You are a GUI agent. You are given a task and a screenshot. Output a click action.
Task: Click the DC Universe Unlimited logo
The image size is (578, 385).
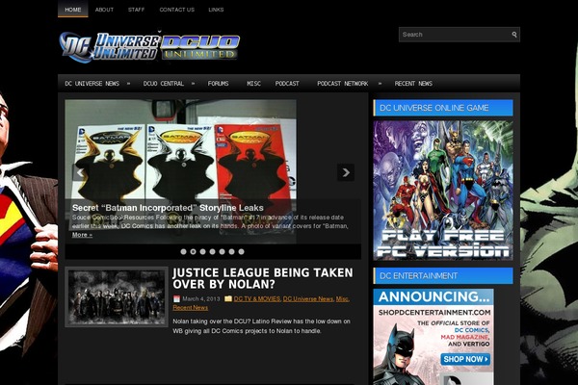[110, 47]
